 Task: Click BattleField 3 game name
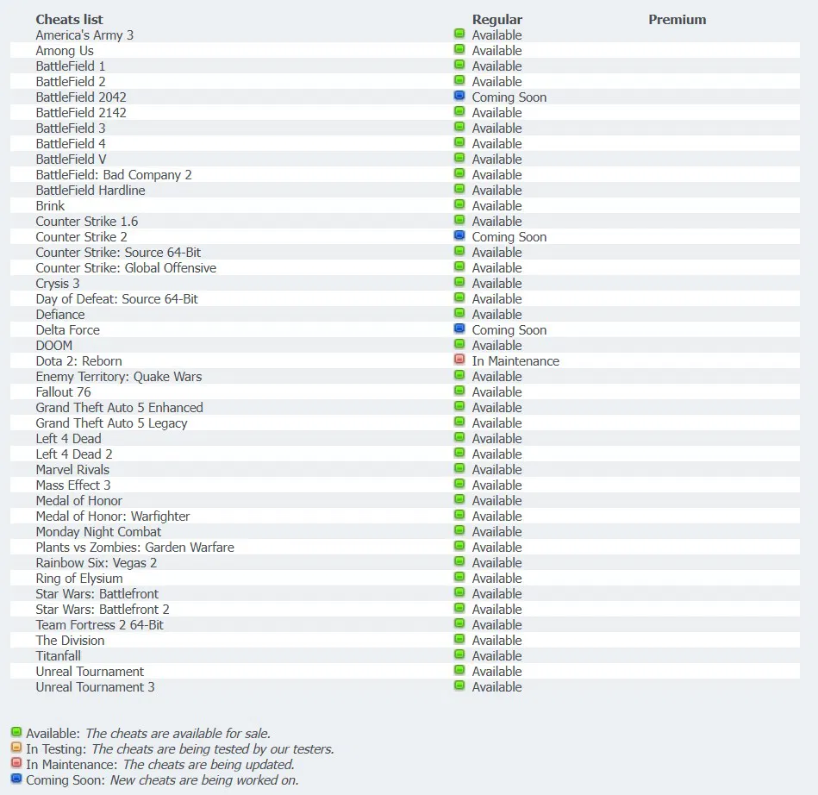(x=71, y=128)
